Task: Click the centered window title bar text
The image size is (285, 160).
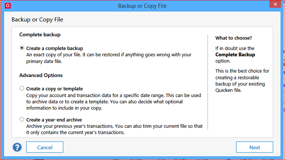Action: click(x=142, y=6)
